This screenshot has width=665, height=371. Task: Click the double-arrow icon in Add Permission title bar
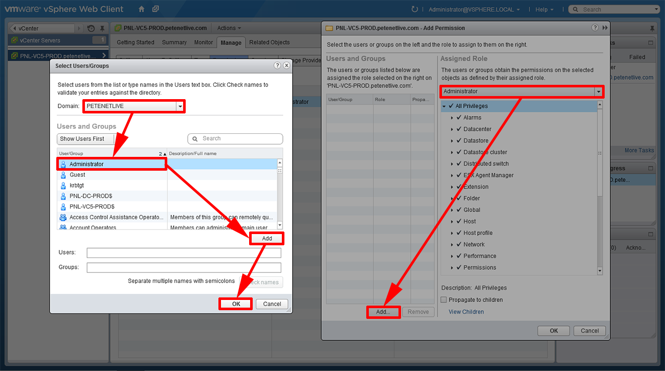[x=605, y=28]
